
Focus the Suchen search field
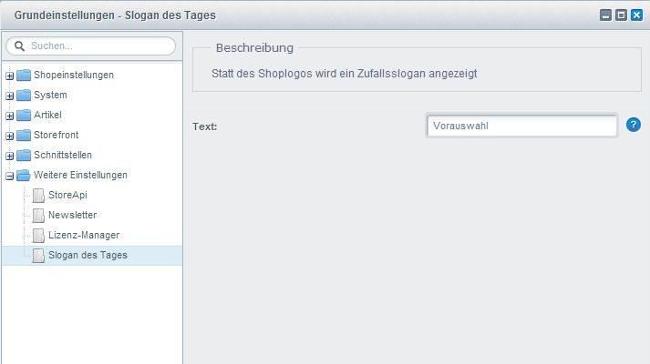coord(91,45)
